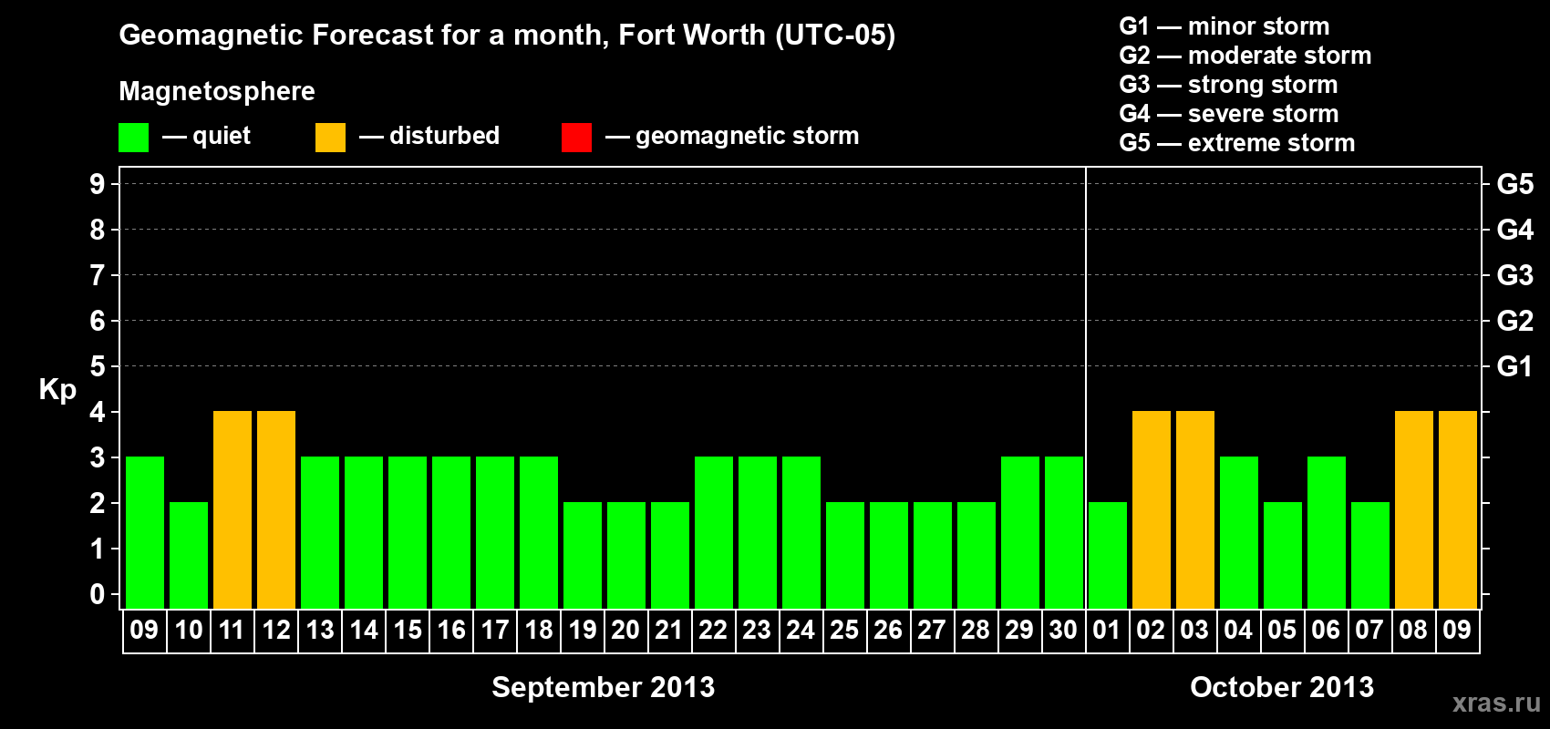Click the orange disturbed legend swatch

click(x=330, y=138)
